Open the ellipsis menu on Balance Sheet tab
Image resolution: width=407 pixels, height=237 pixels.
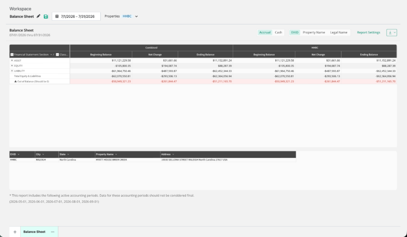click(53, 232)
